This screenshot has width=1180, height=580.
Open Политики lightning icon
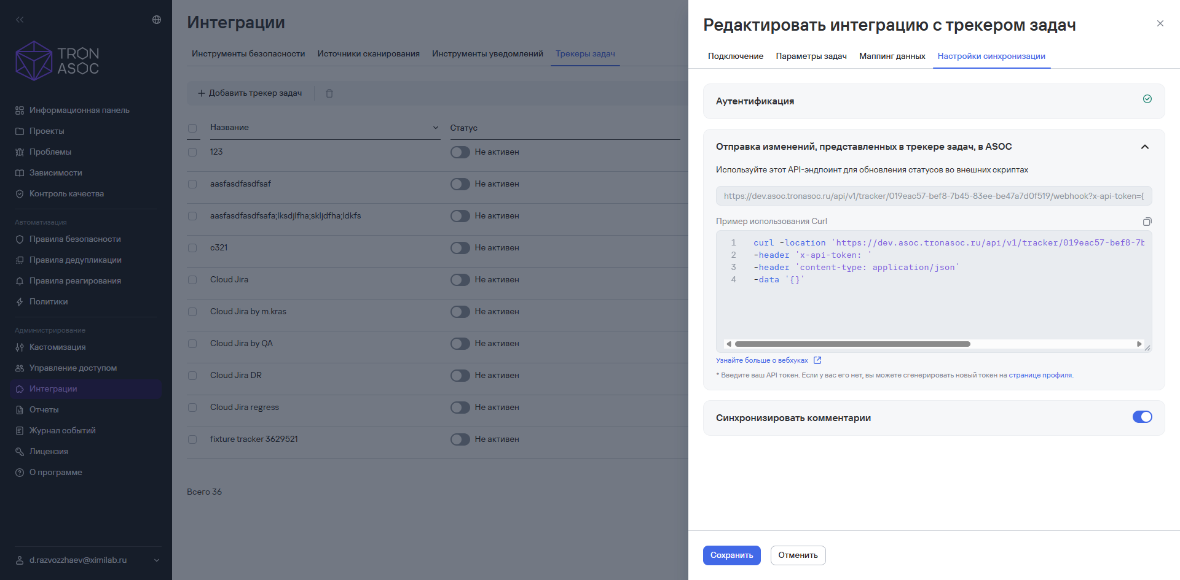20,302
